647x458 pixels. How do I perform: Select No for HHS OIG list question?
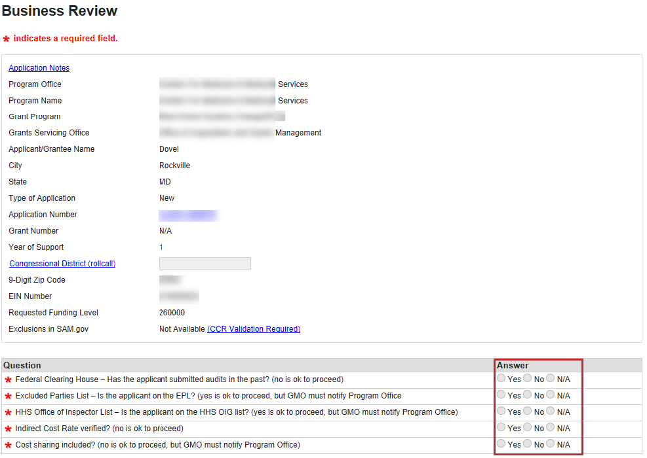coord(528,412)
